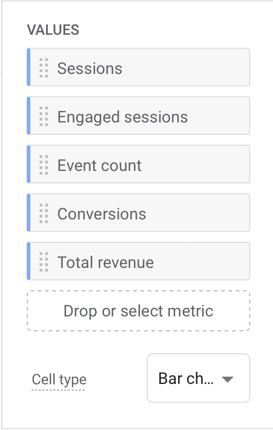Click the blue edge bar of Conversions chip
273x430 pixels.
[x=29, y=213]
